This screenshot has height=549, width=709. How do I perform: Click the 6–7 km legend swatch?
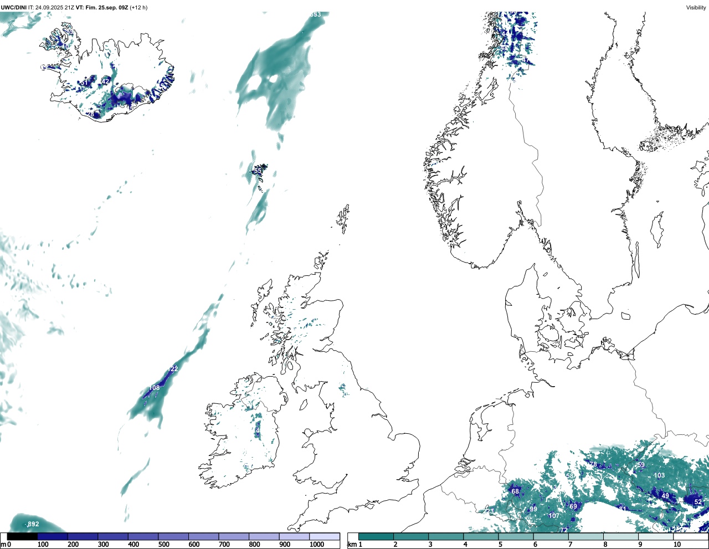tap(551, 537)
